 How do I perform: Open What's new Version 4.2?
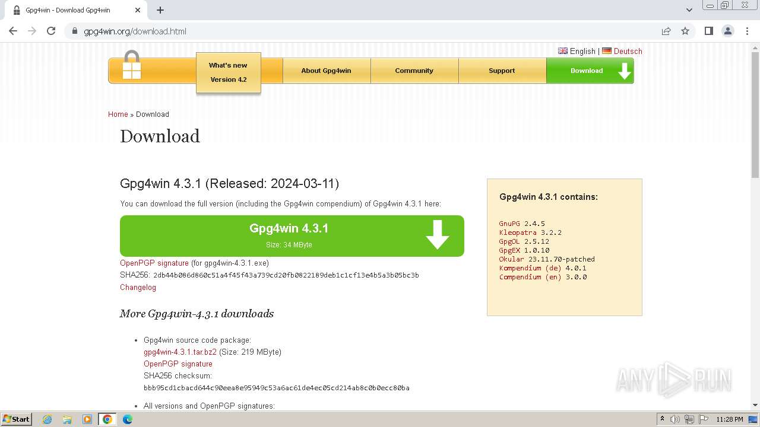[x=229, y=72]
